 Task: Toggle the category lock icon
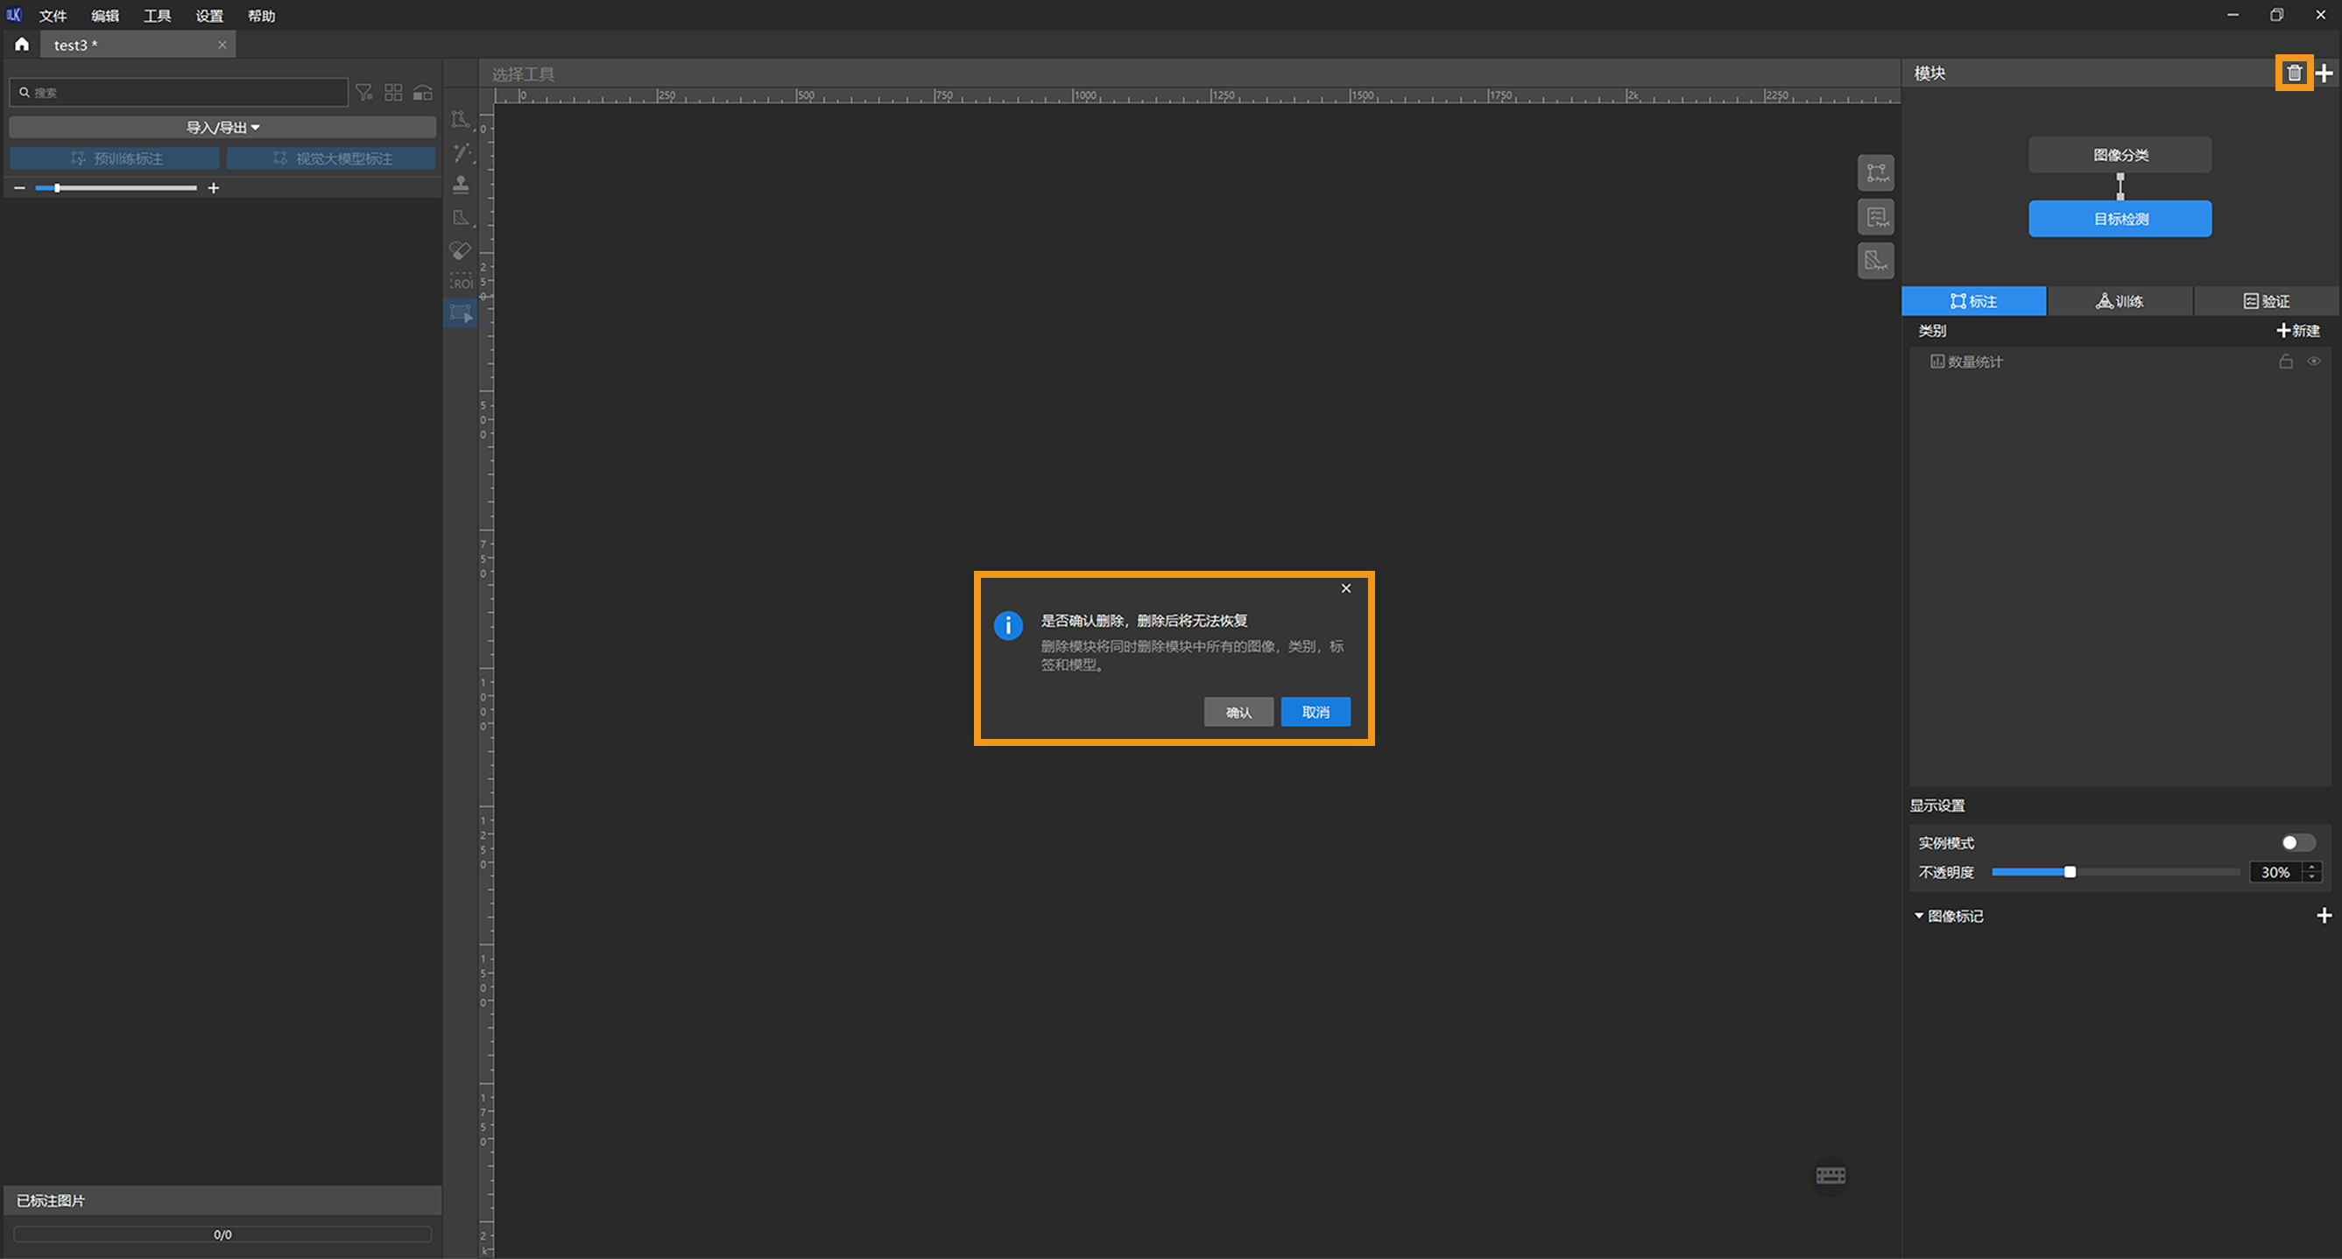(x=2286, y=362)
